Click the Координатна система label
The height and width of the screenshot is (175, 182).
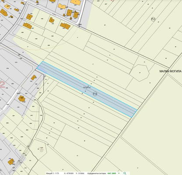coord(97,173)
